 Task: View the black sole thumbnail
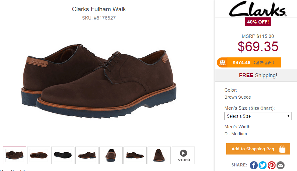coord(63,155)
